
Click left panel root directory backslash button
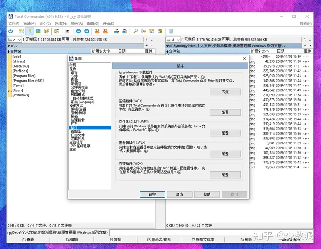[146, 40]
